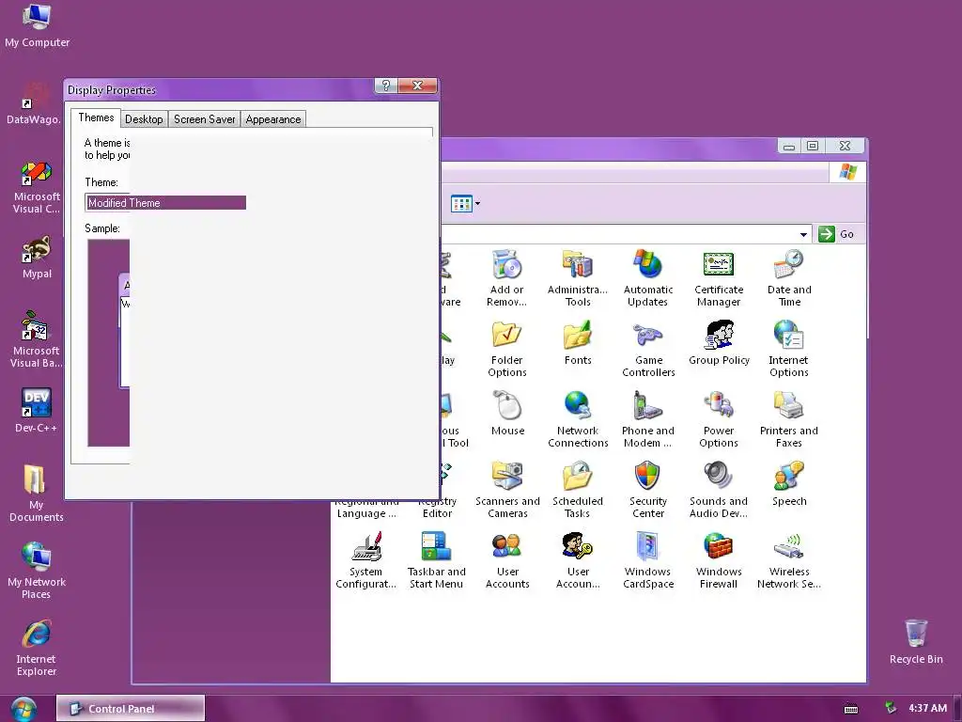
Task: Open Printers and Faxes icon
Action: (x=789, y=418)
